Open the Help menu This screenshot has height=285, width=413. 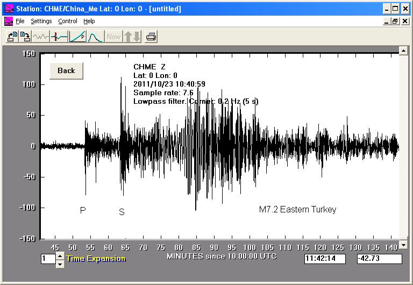click(89, 21)
